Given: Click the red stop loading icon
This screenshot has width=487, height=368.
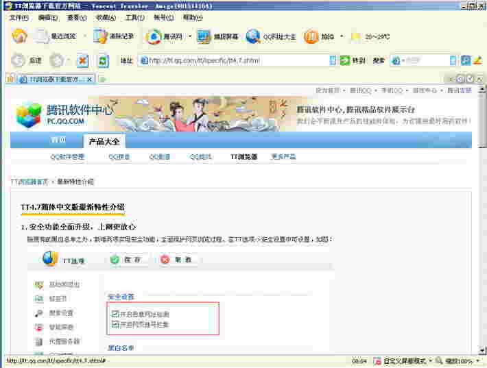Looking at the screenshot, I should pos(82,60).
